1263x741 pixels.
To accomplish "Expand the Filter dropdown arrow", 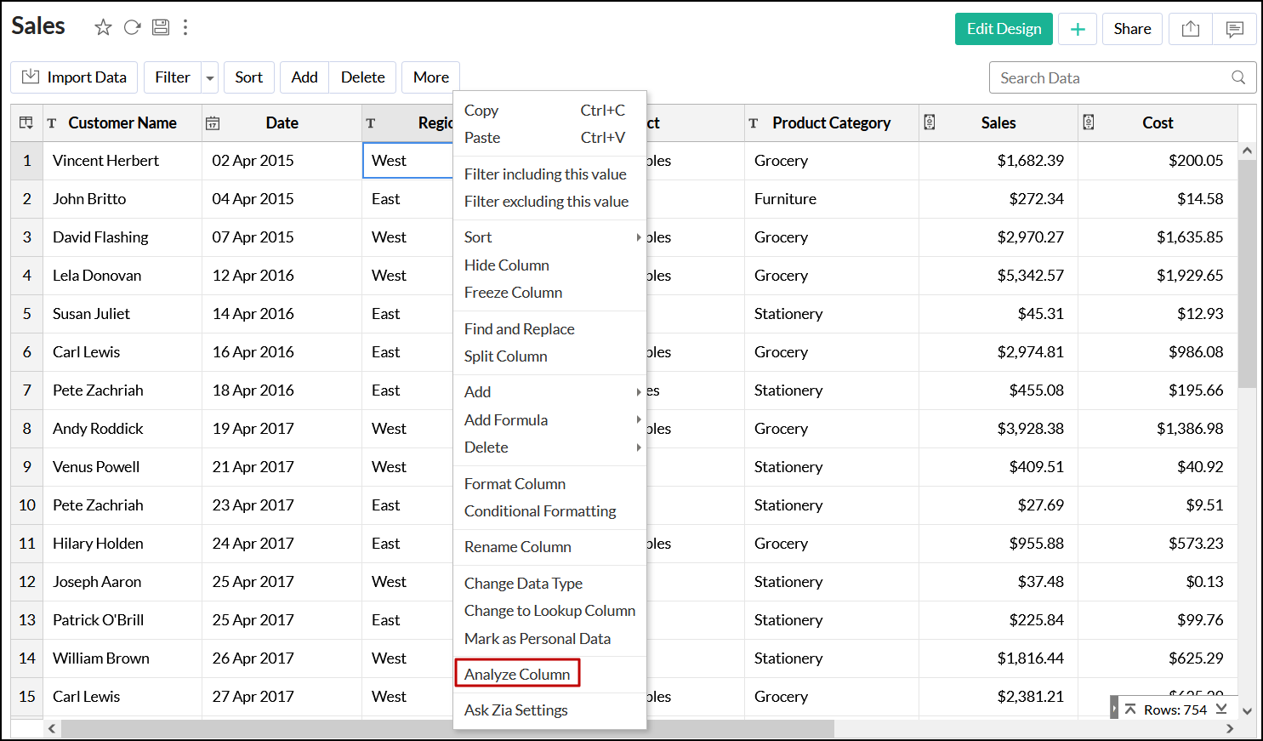I will (210, 77).
